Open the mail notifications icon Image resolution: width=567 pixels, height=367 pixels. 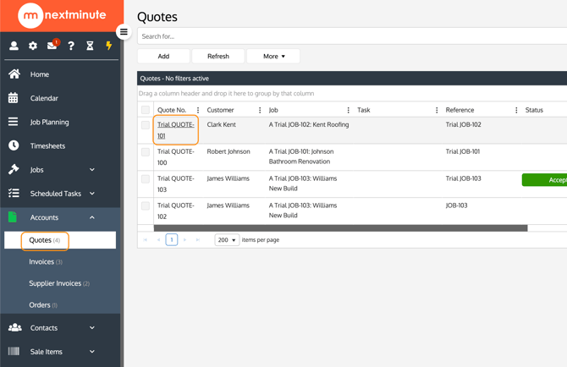[x=52, y=46]
